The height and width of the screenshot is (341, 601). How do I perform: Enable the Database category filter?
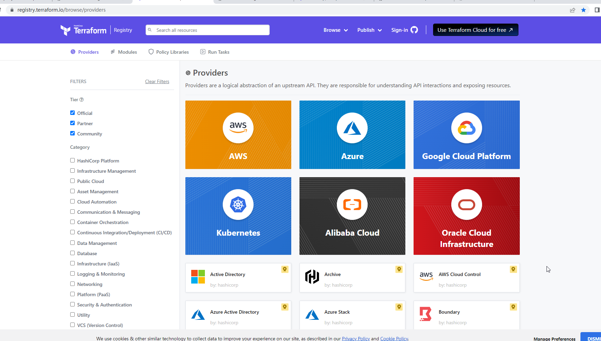pyautogui.click(x=72, y=253)
